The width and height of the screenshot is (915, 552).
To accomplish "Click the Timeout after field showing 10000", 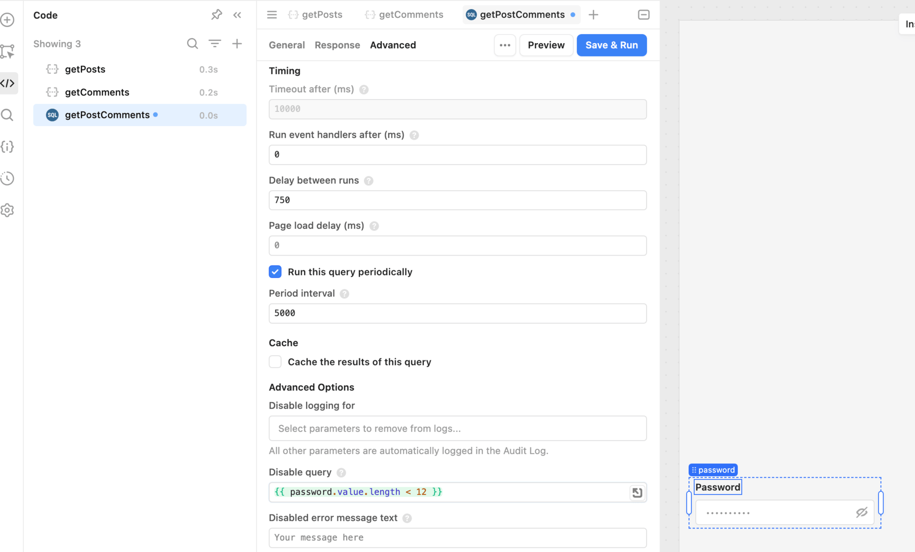I will (x=457, y=109).
